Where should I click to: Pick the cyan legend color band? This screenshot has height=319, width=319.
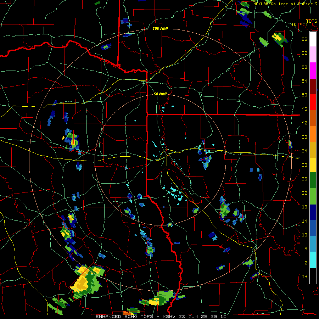click(313, 260)
